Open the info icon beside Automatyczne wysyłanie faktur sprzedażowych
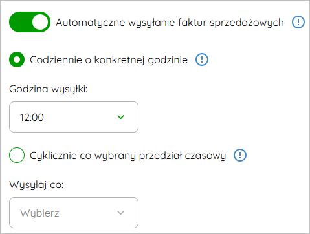The image size is (310, 234). (298, 22)
